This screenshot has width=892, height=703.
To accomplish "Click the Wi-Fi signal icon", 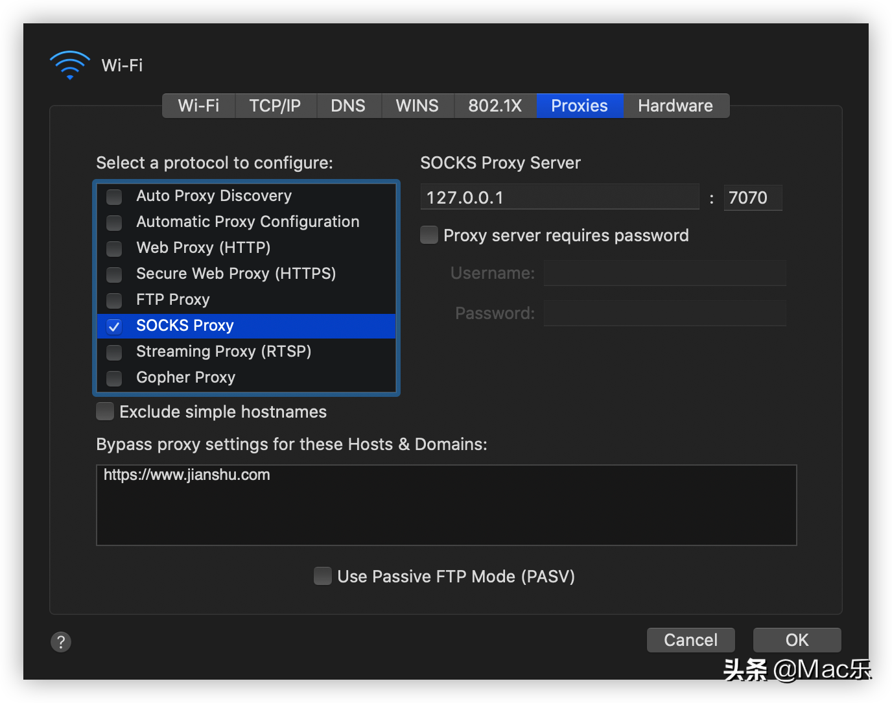I will [x=70, y=66].
